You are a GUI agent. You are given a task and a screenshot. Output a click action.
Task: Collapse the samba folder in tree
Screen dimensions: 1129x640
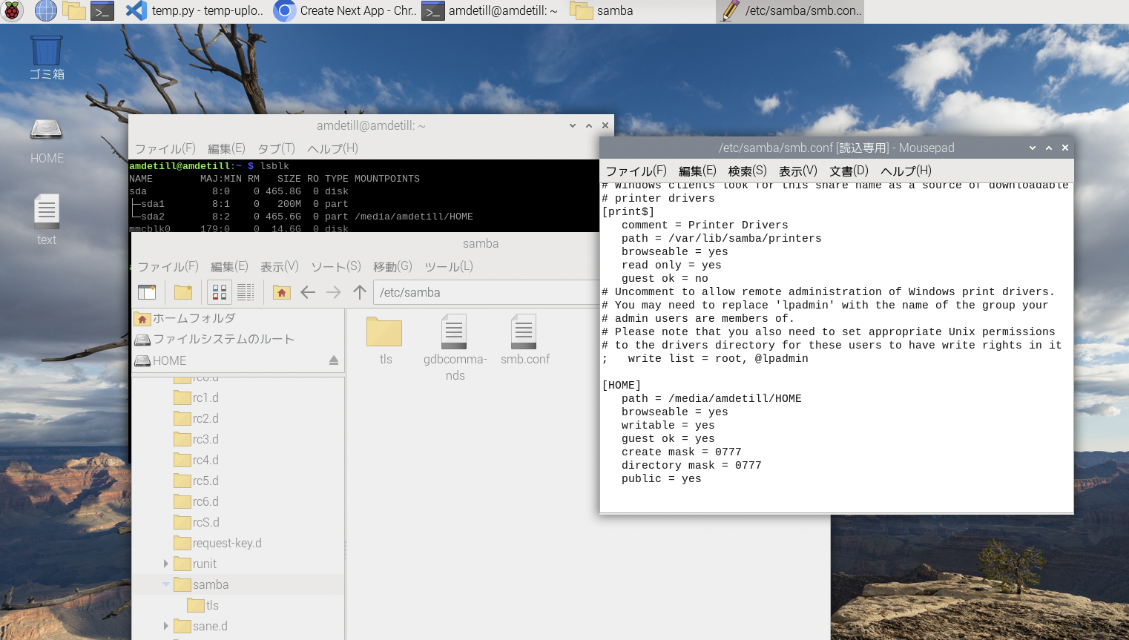tap(166, 584)
